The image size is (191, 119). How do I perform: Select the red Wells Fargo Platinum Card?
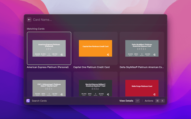tap(142, 88)
